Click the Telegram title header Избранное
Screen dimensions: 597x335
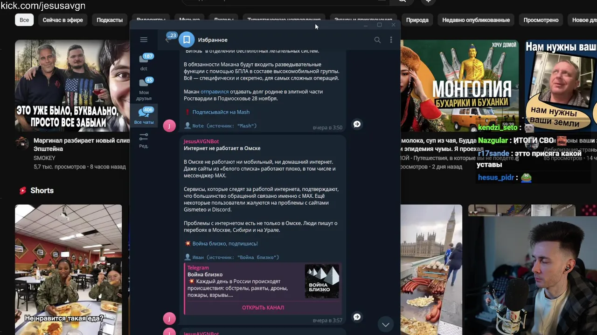pos(213,40)
